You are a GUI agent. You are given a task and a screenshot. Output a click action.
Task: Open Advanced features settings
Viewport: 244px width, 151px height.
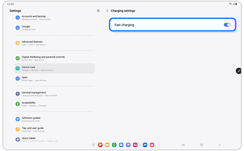(54, 43)
